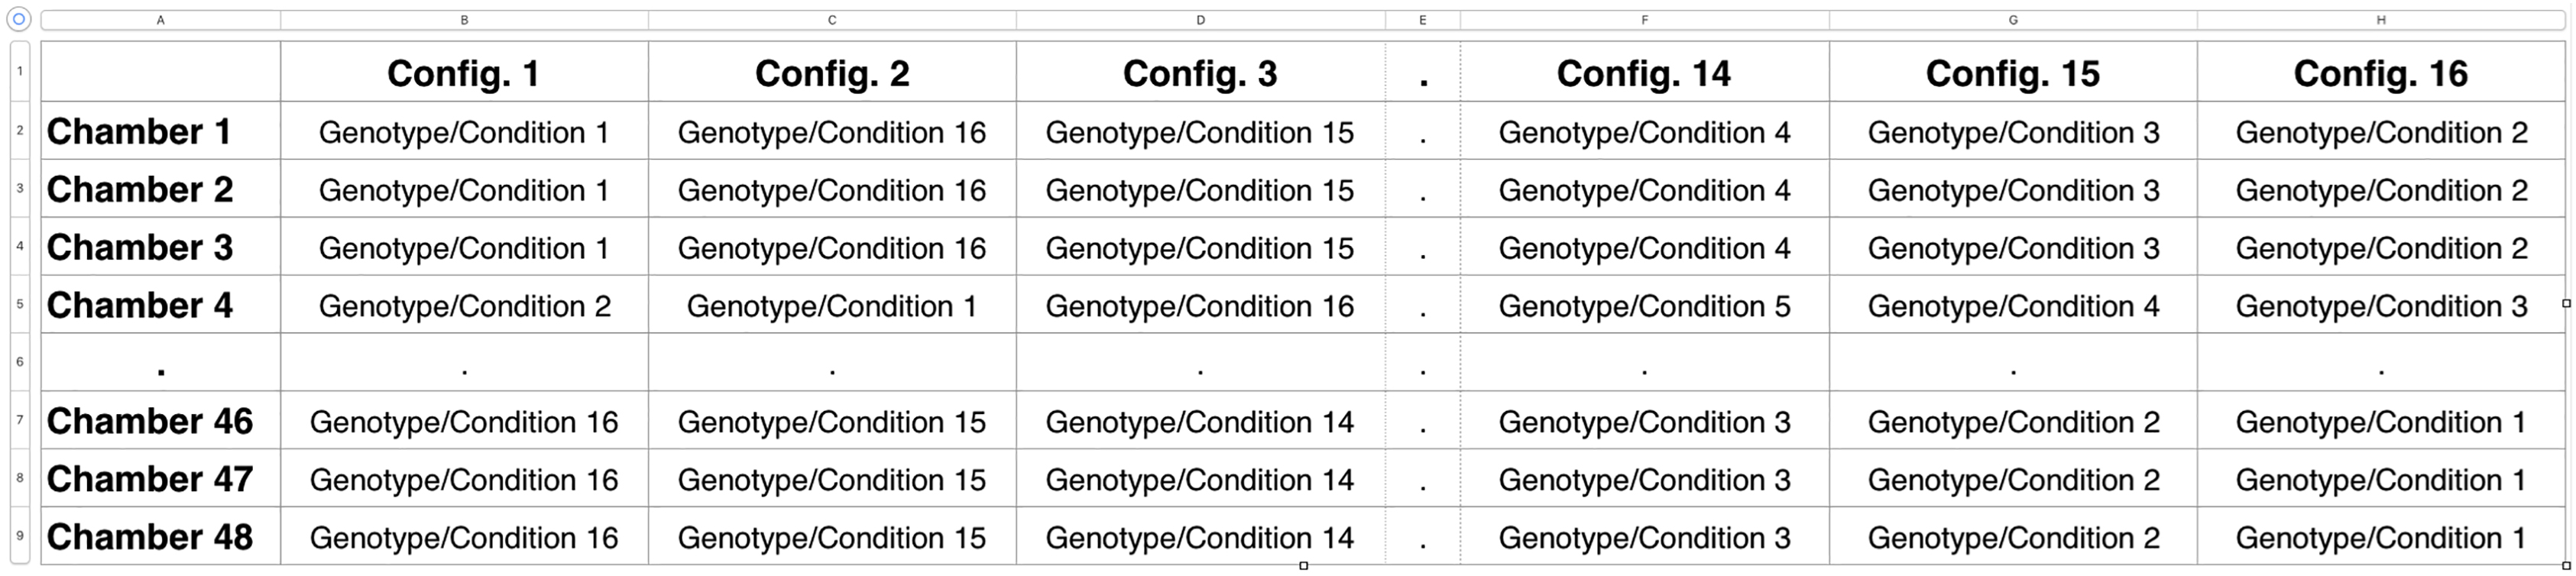
Task: Select column B header
Action: [x=464, y=20]
